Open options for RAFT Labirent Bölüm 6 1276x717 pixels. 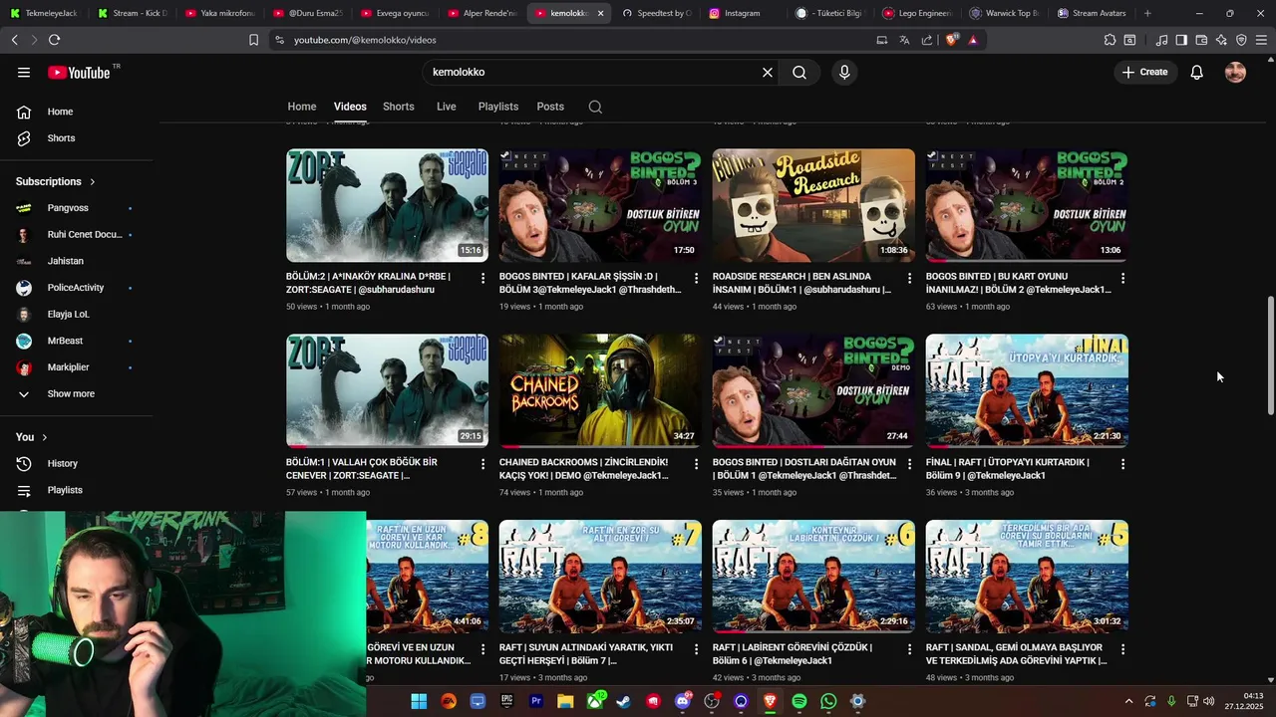pos(909,649)
